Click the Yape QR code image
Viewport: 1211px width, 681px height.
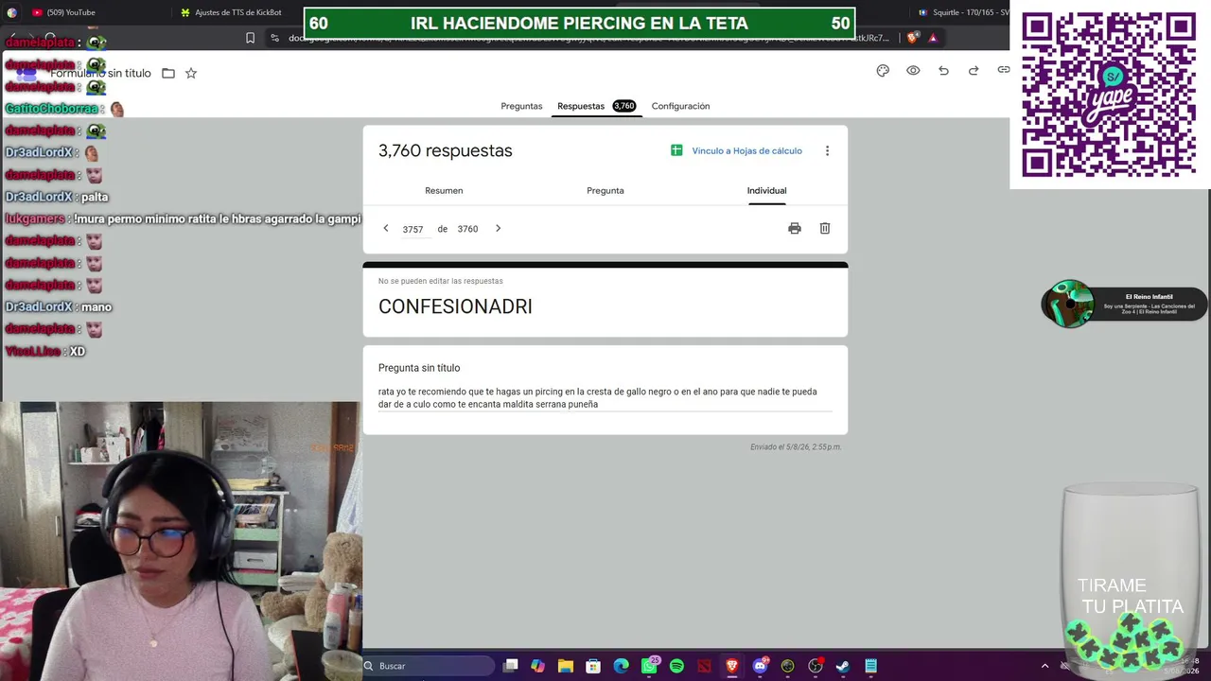[x=1109, y=95]
